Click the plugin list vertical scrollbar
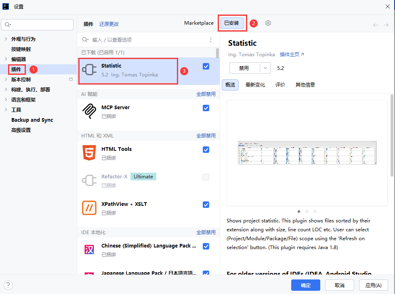 pyautogui.click(x=217, y=53)
